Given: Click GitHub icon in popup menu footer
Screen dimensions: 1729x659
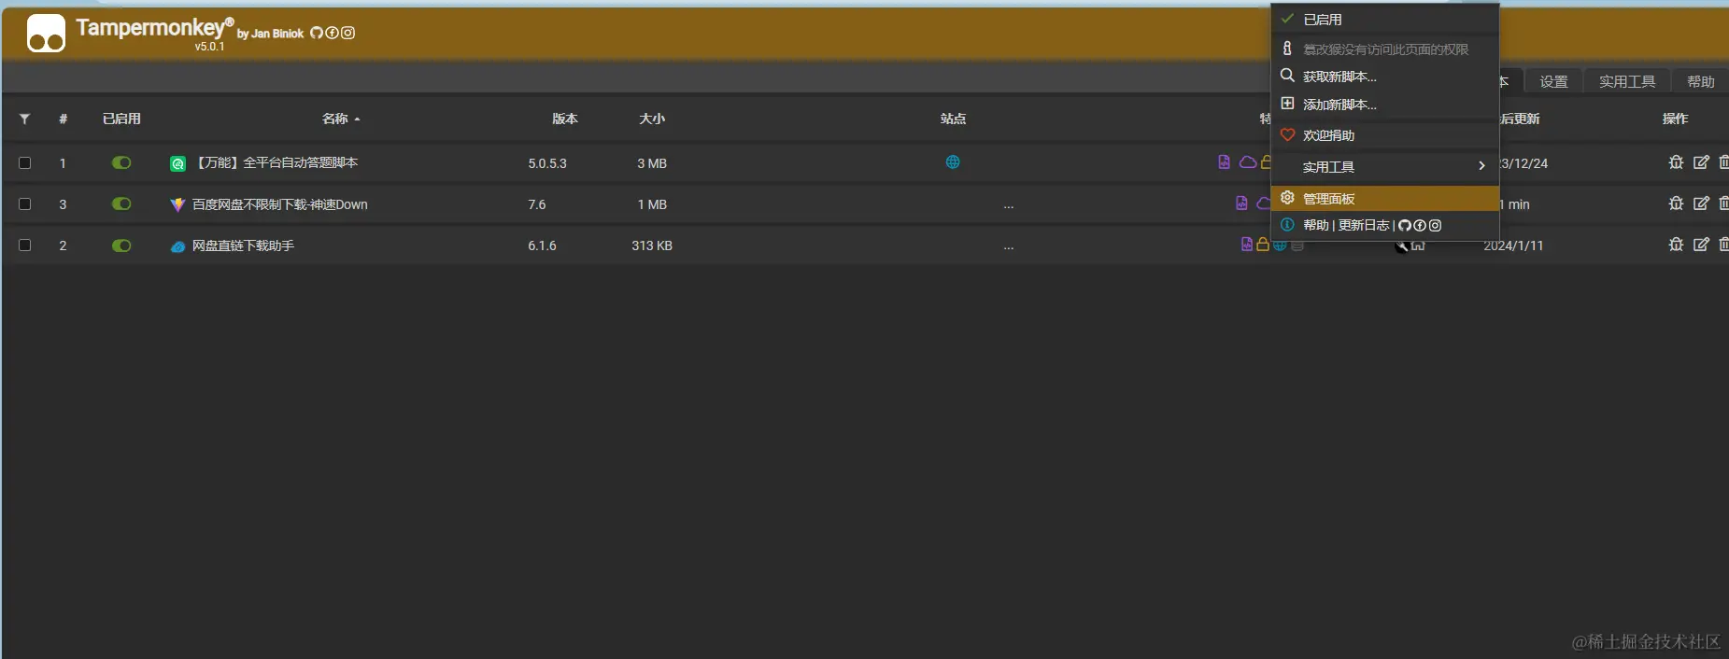Looking at the screenshot, I should [x=1404, y=225].
